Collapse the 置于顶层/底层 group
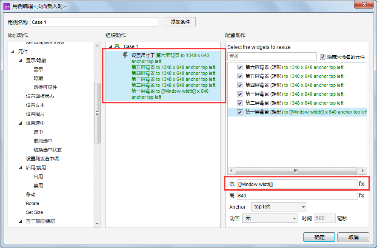Viewport: 377px width, 248px height. click(x=20, y=221)
